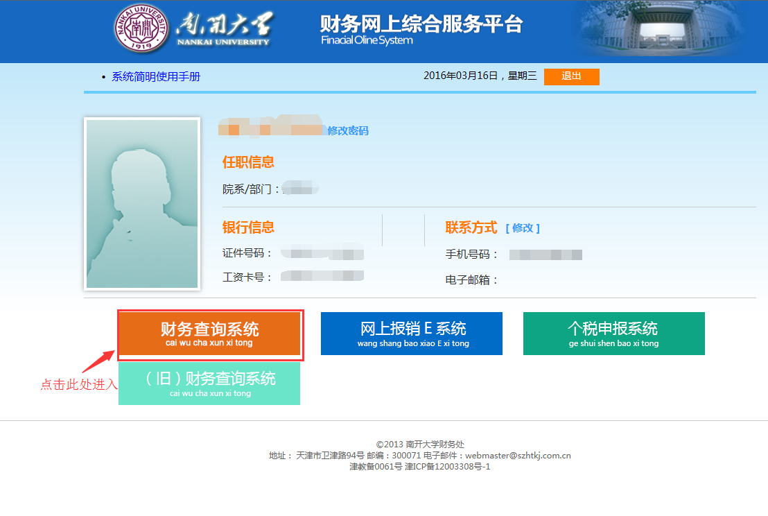Click the blurred 证件号码 value
Screen dimensions: 768x516
322,254
